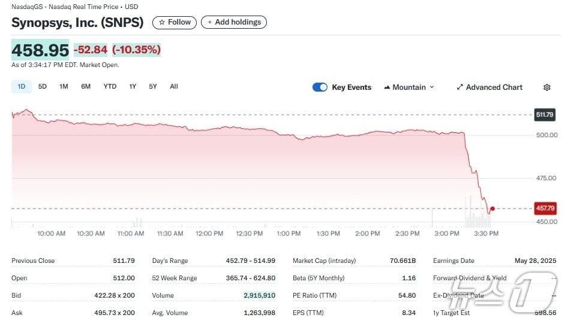Viewport: 565px width, 321px height.
Task: Show the 5Y price history
Action: (153, 87)
